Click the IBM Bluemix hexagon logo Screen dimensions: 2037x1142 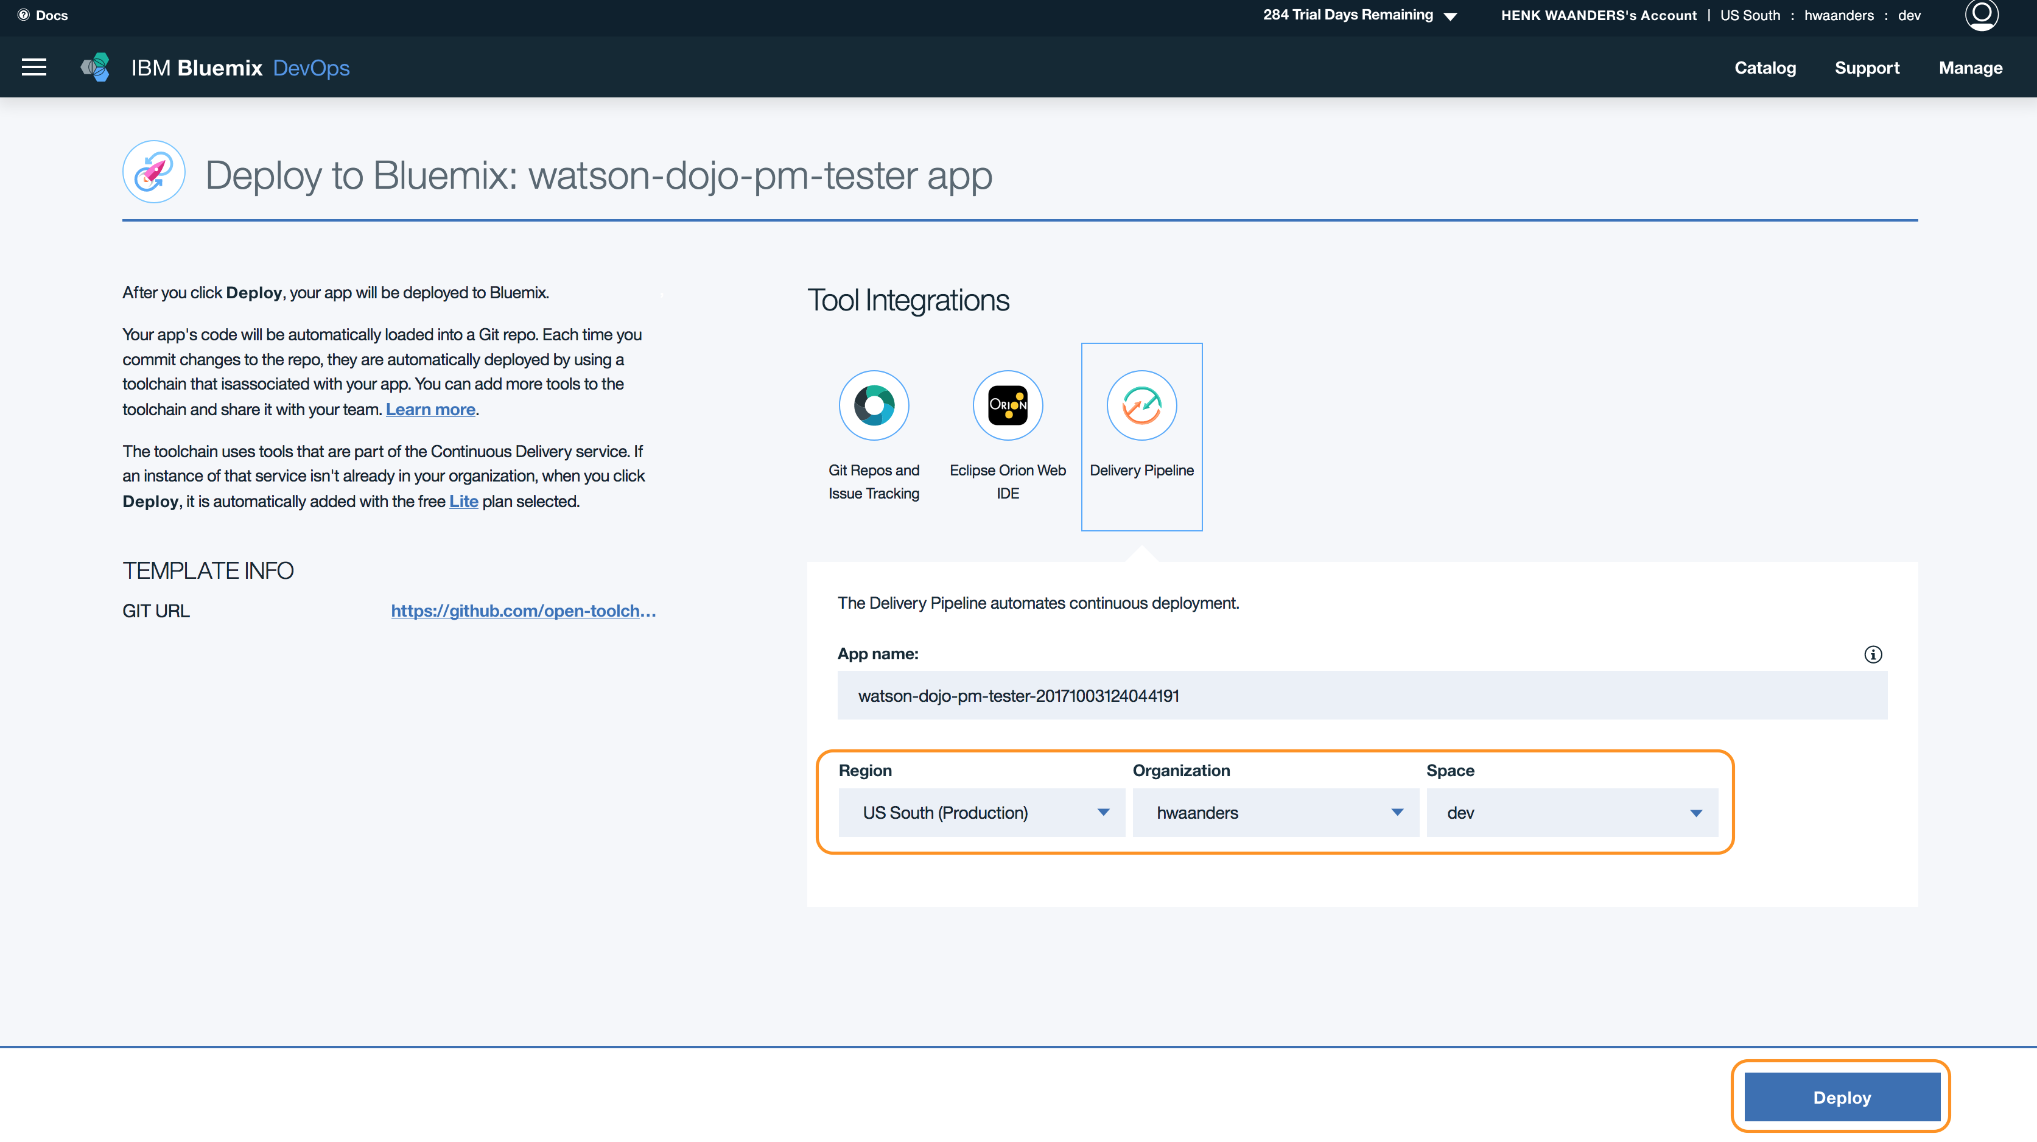pyautogui.click(x=96, y=67)
